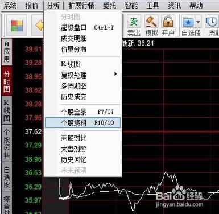Click the 36.29 price axis label
Screen dimensions: 219x214
pyautogui.click(x=33, y=187)
